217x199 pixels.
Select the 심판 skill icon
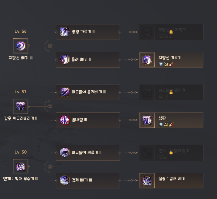(147, 120)
